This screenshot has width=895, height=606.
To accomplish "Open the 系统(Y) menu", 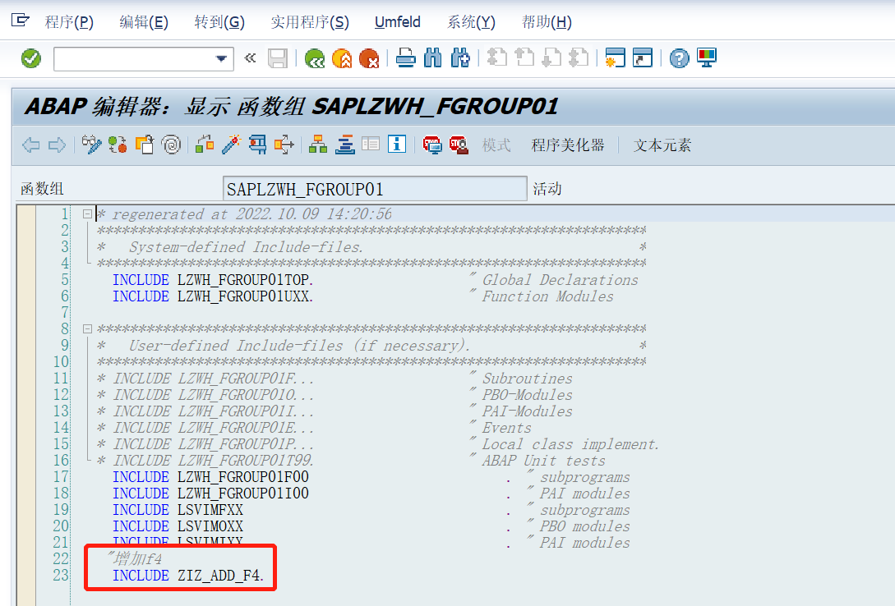I will 471,22.
